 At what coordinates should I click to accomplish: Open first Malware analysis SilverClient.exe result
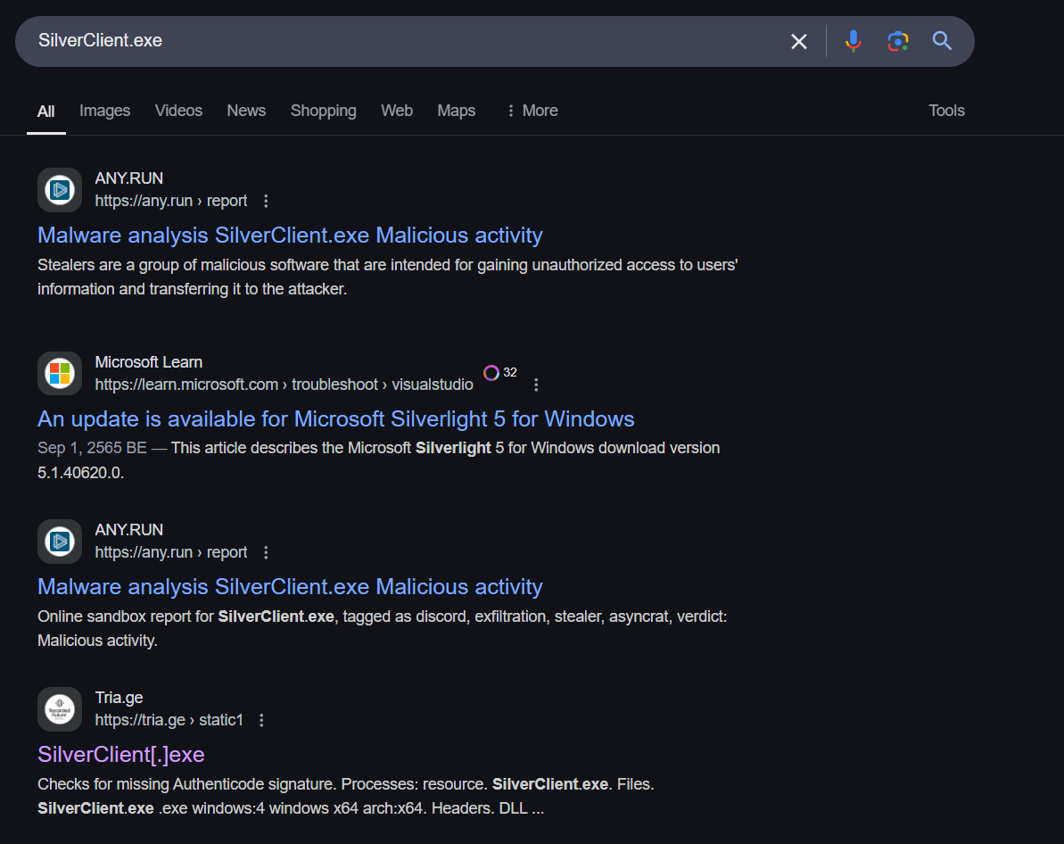pyautogui.click(x=290, y=236)
